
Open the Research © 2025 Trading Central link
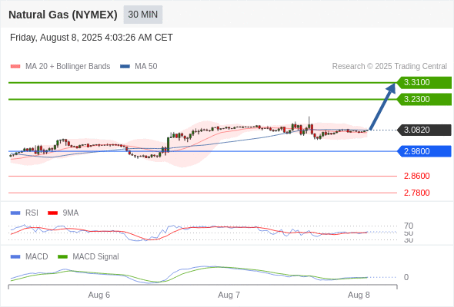click(389, 67)
